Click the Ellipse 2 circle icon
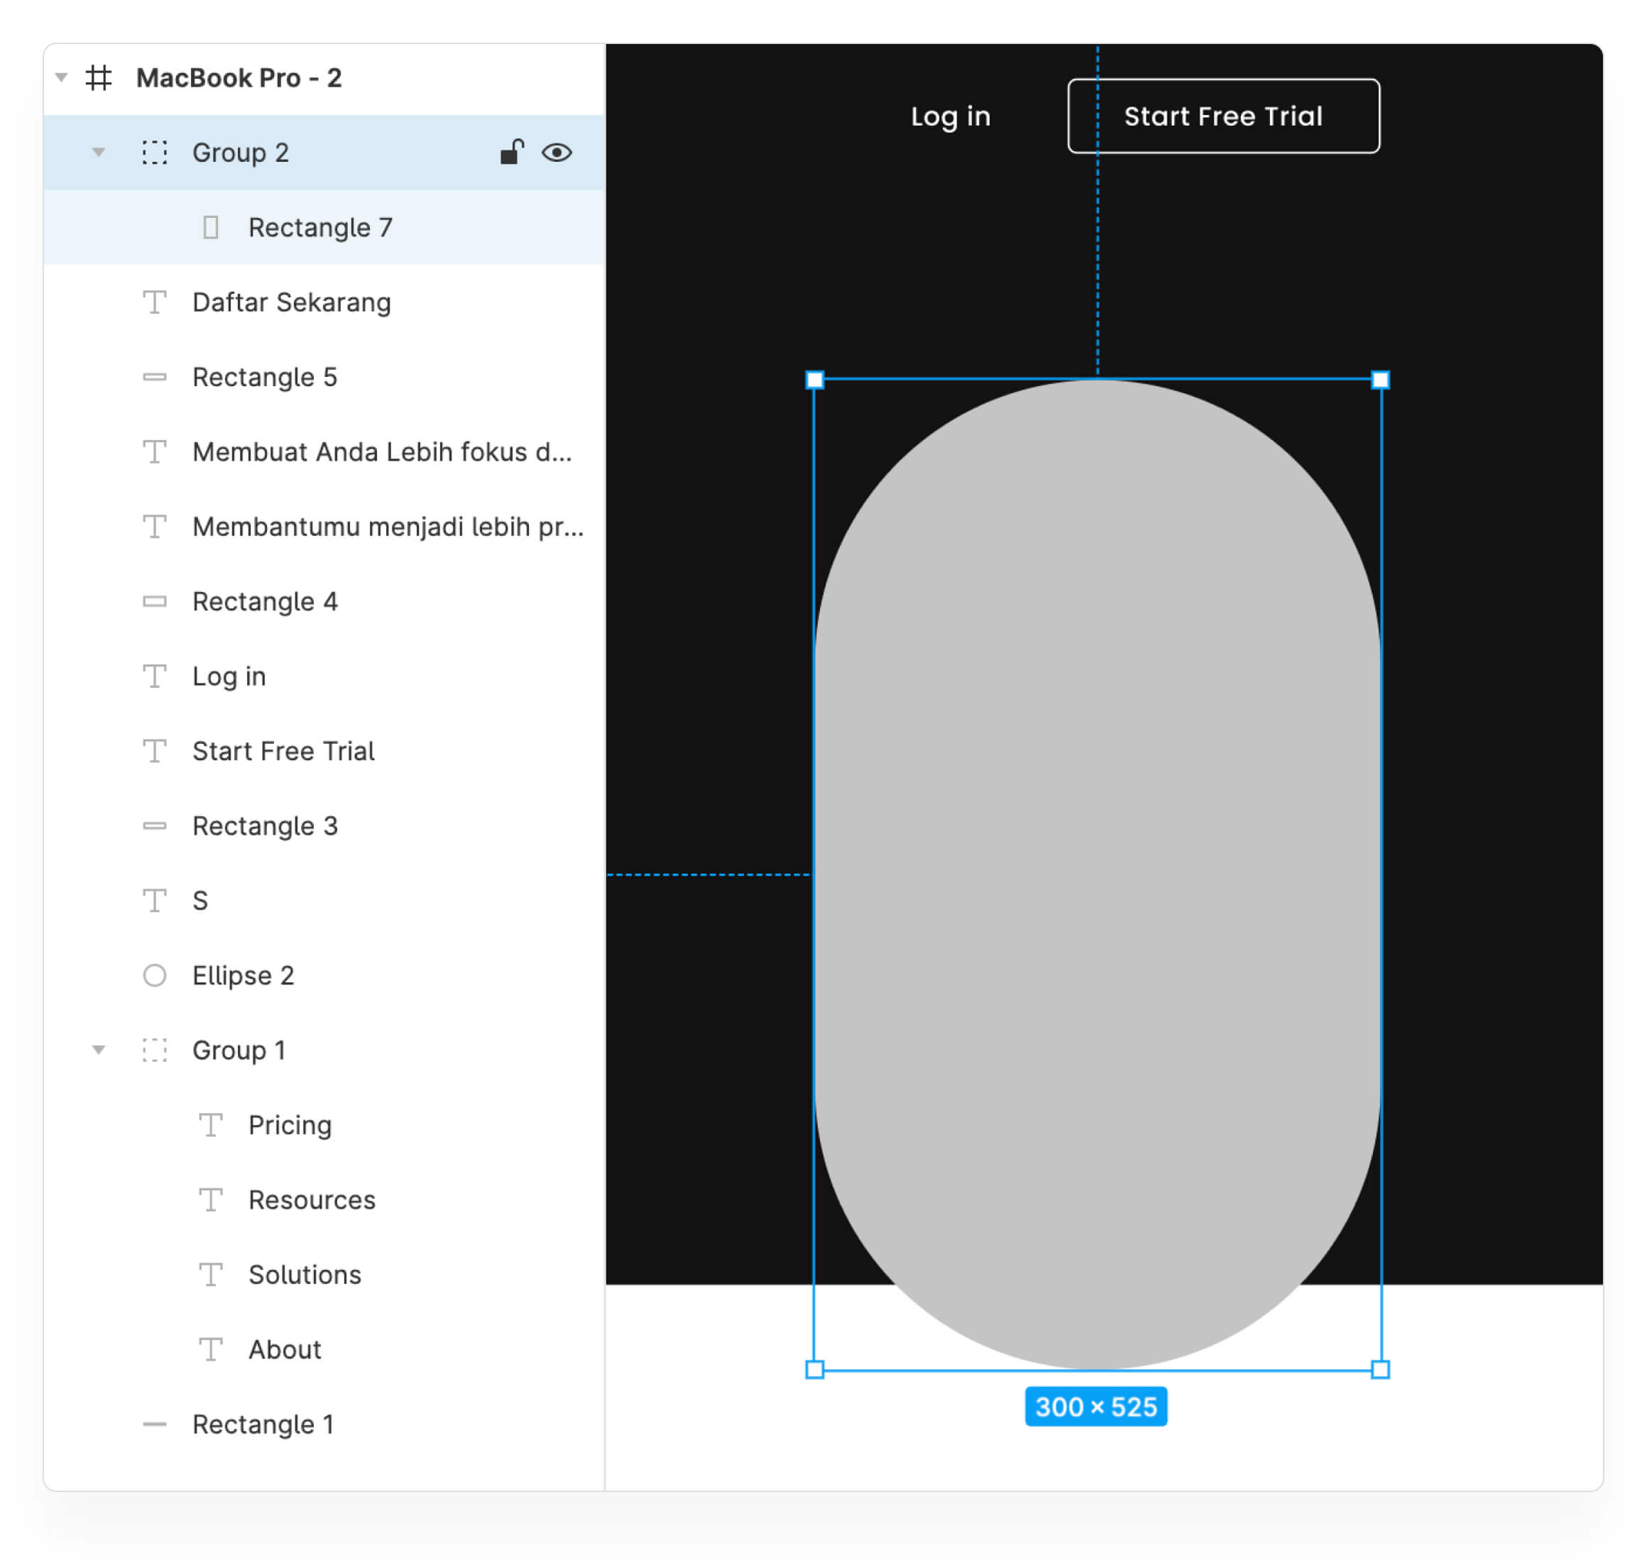 point(154,975)
